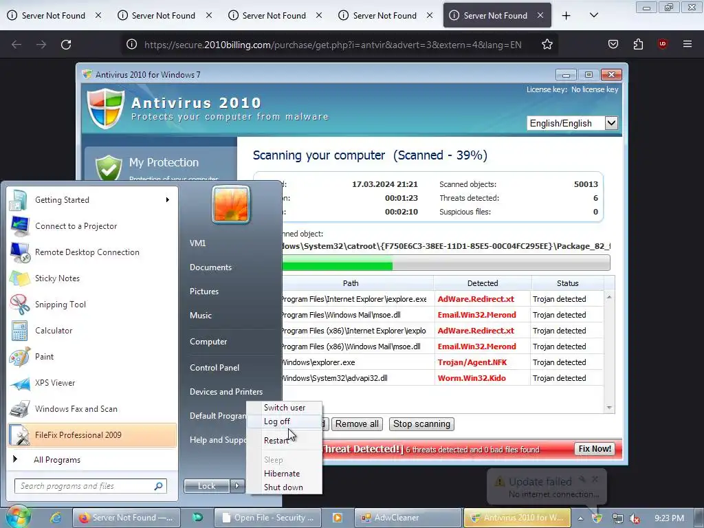The image size is (704, 528).
Task: Launch FileFix Professional 2009
Action: pos(92,434)
